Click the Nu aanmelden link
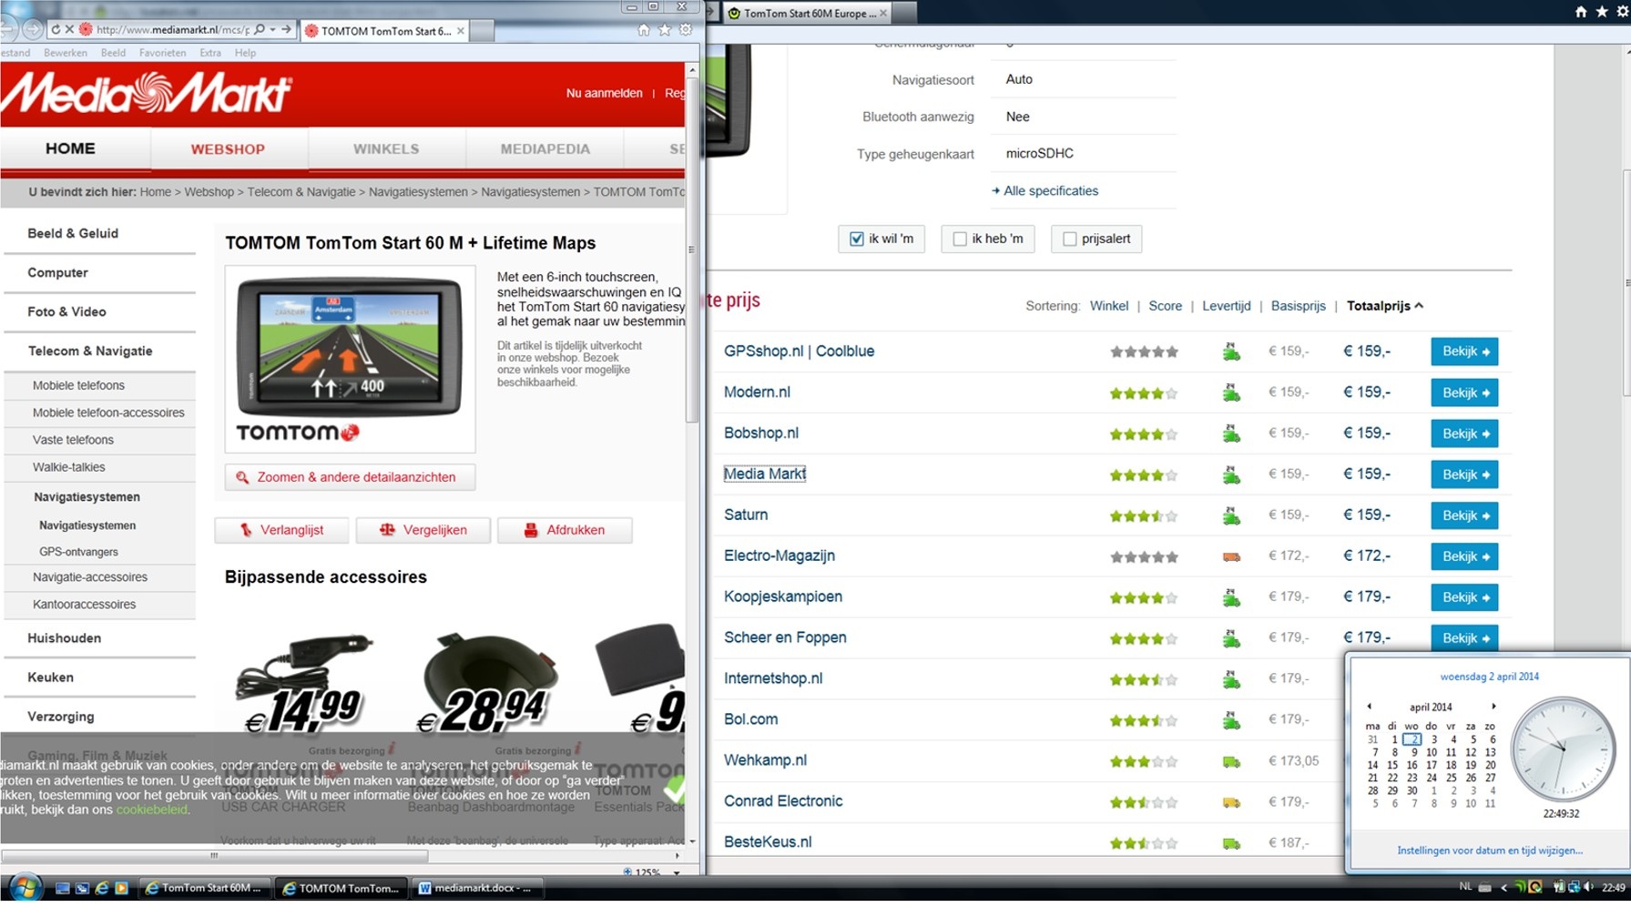The image size is (1631, 907). (604, 93)
